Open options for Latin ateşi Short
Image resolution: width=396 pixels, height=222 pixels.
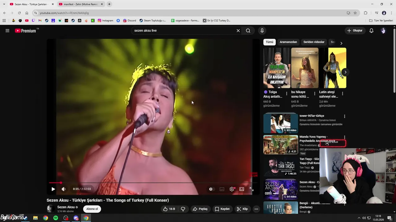342,93
